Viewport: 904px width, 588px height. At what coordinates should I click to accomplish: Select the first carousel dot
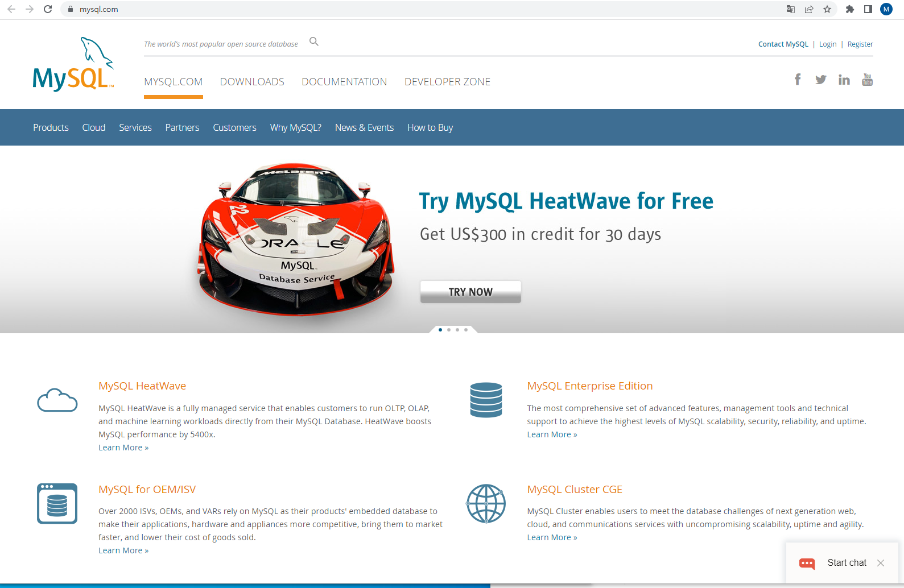coord(440,330)
